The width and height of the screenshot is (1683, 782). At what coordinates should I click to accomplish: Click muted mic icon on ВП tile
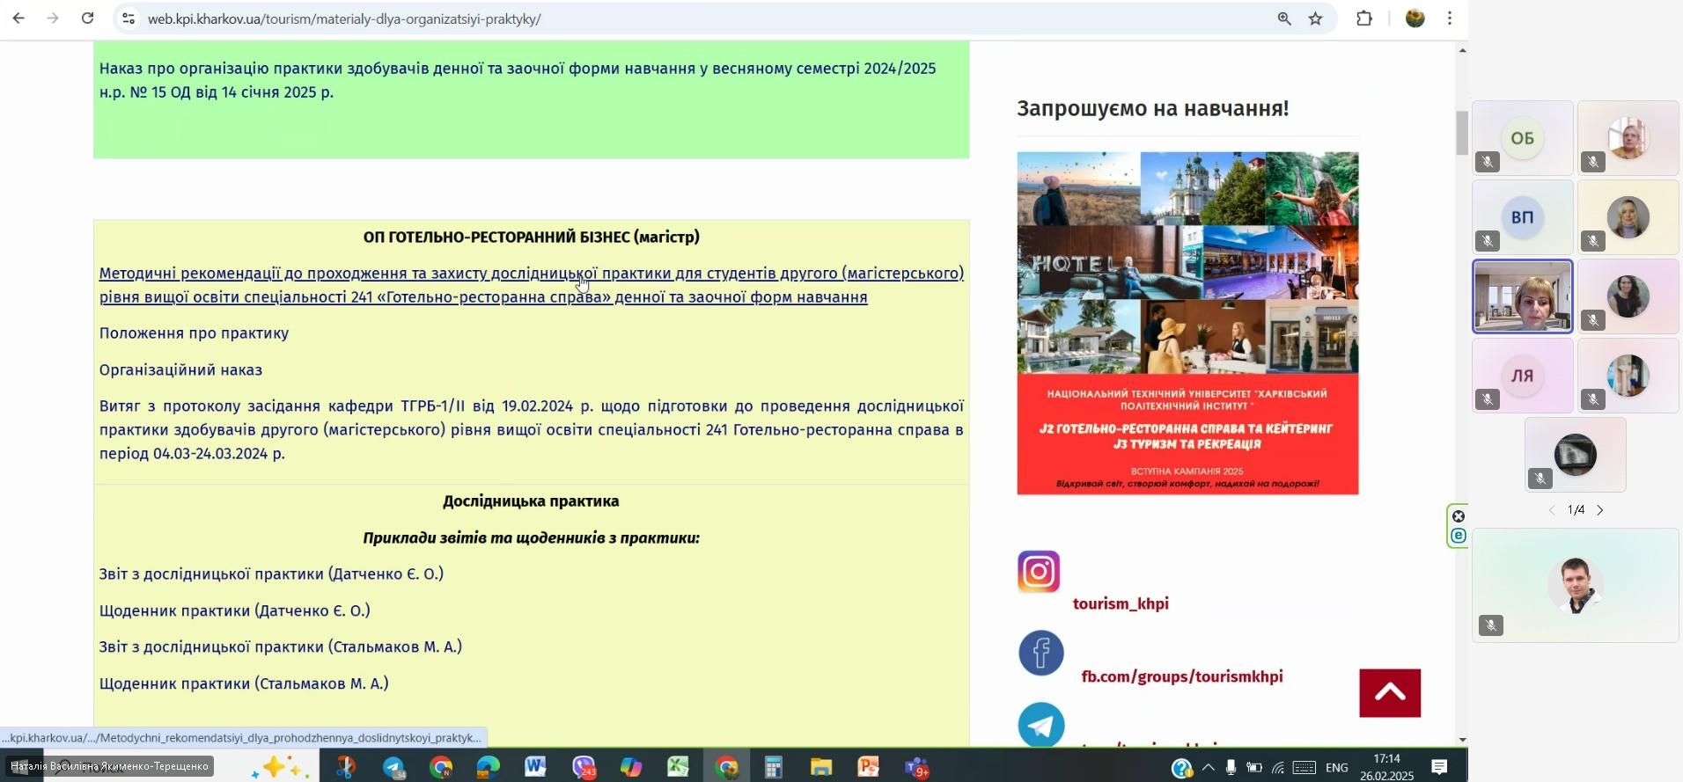(1488, 241)
